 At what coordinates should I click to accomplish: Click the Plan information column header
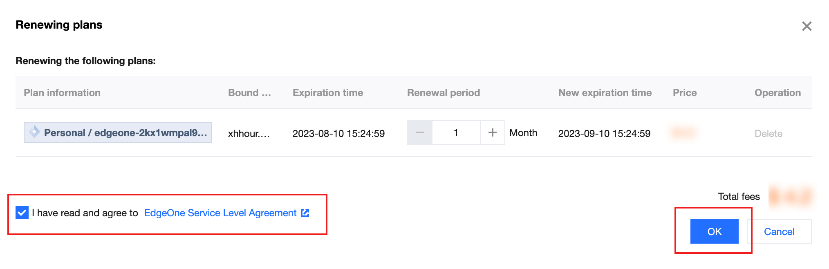pos(62,93)
